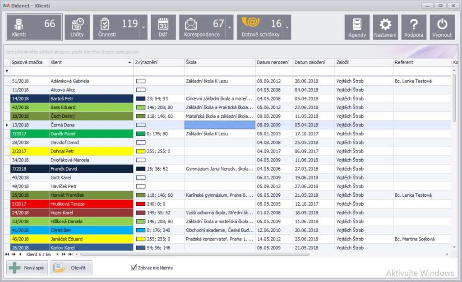Go to previous client record
This screenshot has width=462, height=282.
[20, 254]
